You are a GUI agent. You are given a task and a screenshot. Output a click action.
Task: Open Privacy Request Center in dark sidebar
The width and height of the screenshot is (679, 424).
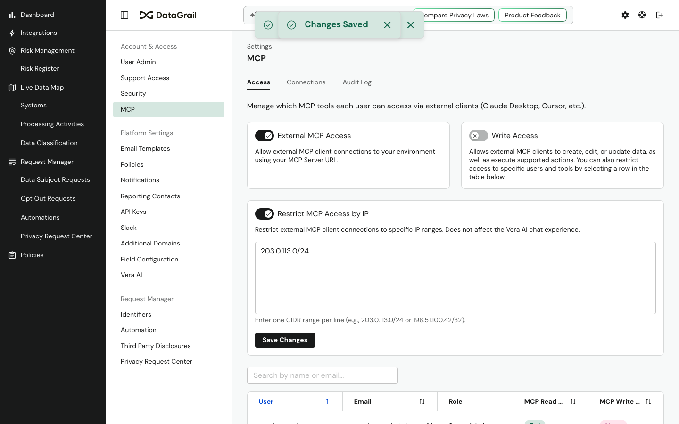coord(57,236)
